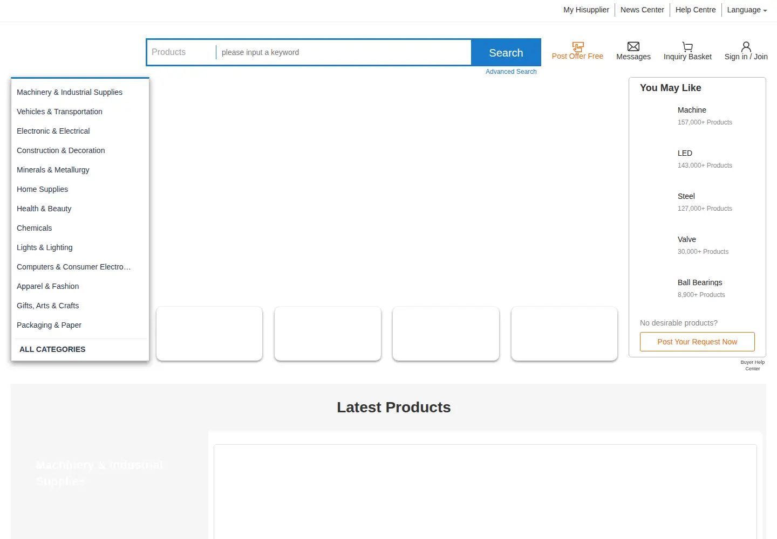777x539 pixels.
Task: Select Home Supplies category
Action: [x=42, y=189]
